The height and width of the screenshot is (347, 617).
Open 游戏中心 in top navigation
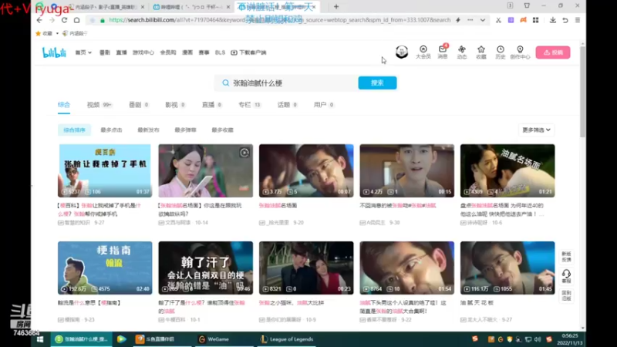pyautogui.click(x=143, y=52)
